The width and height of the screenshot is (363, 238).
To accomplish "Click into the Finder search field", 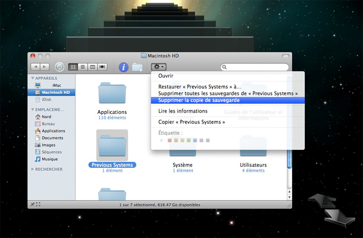I will [x=255, y=67].
